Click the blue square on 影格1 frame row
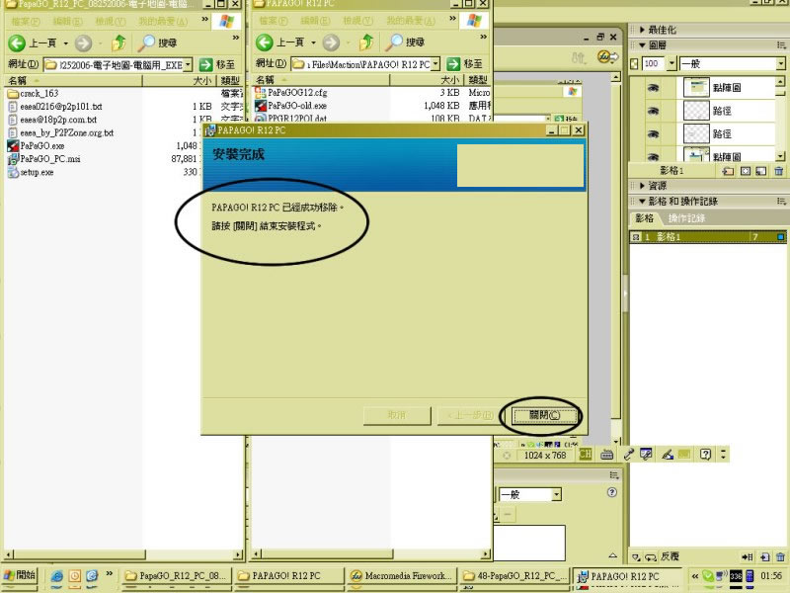This screenshot has width=790, height=593. [x=780, y=236]
